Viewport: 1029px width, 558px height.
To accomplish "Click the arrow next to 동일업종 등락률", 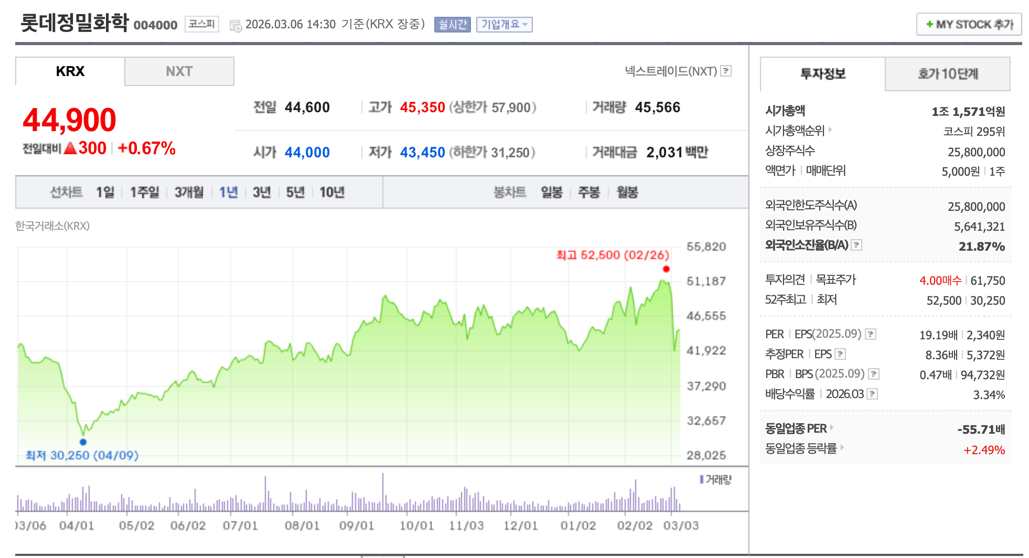I will tap(842, 447).
